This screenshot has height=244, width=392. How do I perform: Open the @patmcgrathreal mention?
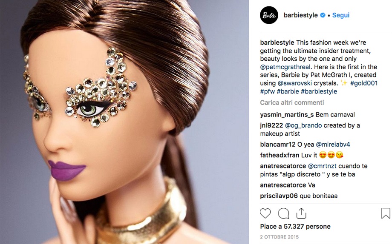pyautogui.click(x=285, y=67)
